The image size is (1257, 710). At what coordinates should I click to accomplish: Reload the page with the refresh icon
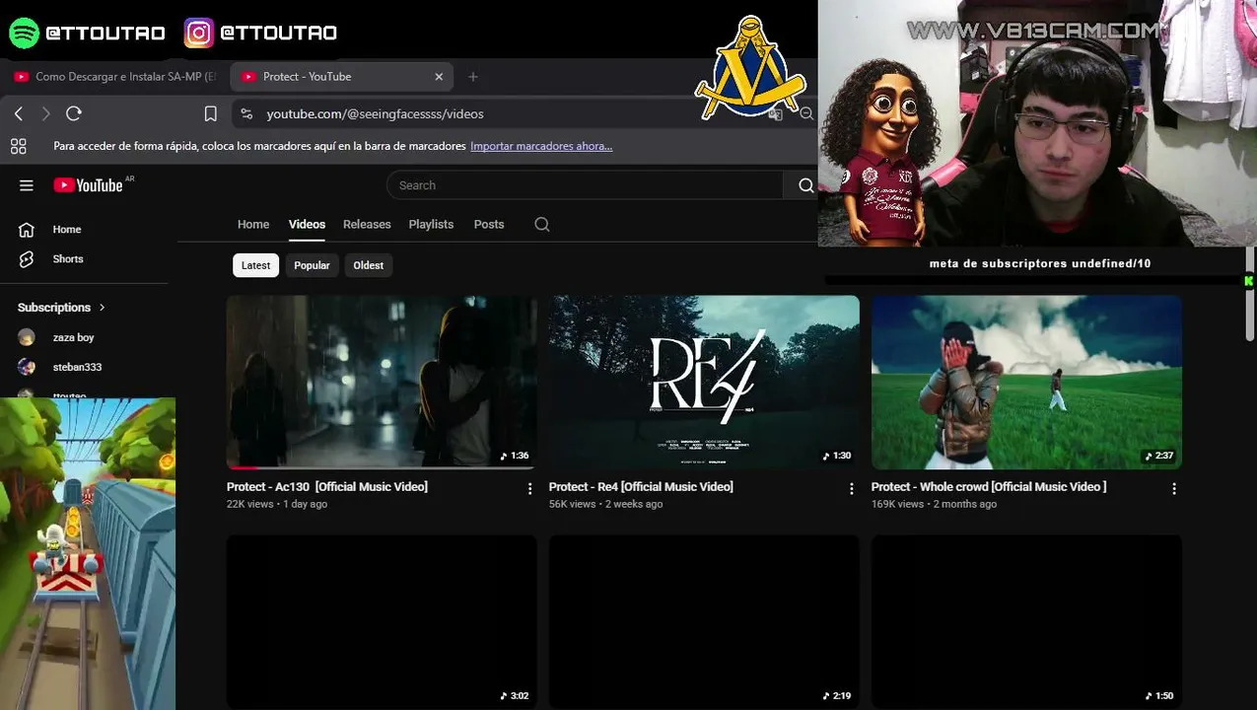(73, 113)
